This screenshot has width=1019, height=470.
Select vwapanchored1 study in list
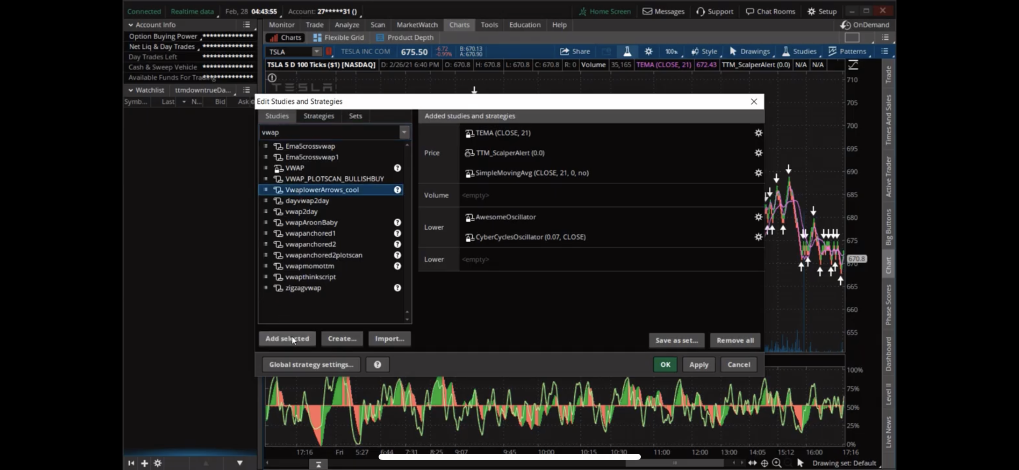click(310, 233)
